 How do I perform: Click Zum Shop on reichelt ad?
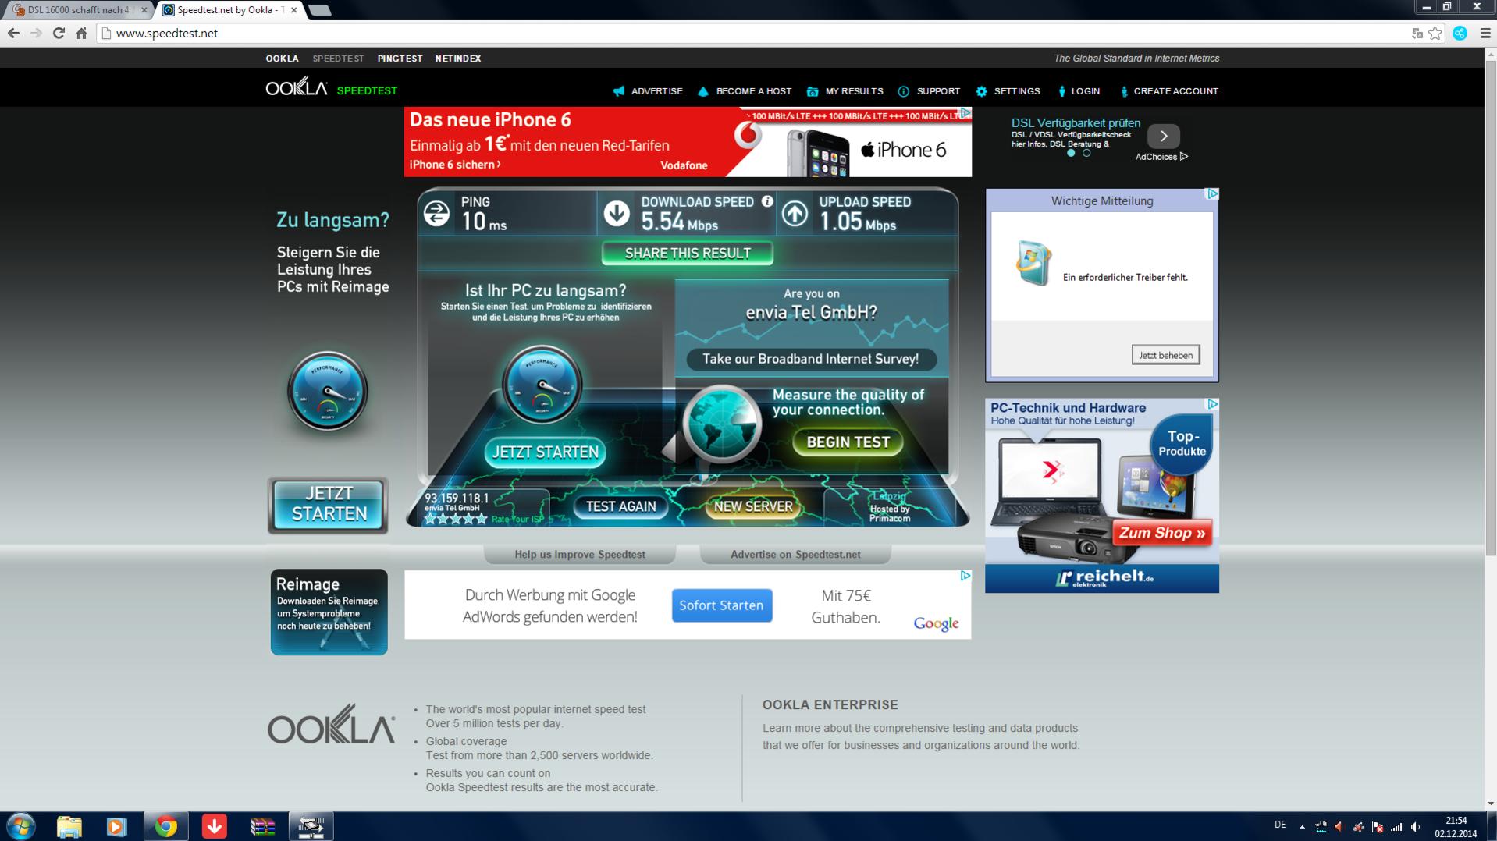pyautogui.click(x=1162, y=533)
